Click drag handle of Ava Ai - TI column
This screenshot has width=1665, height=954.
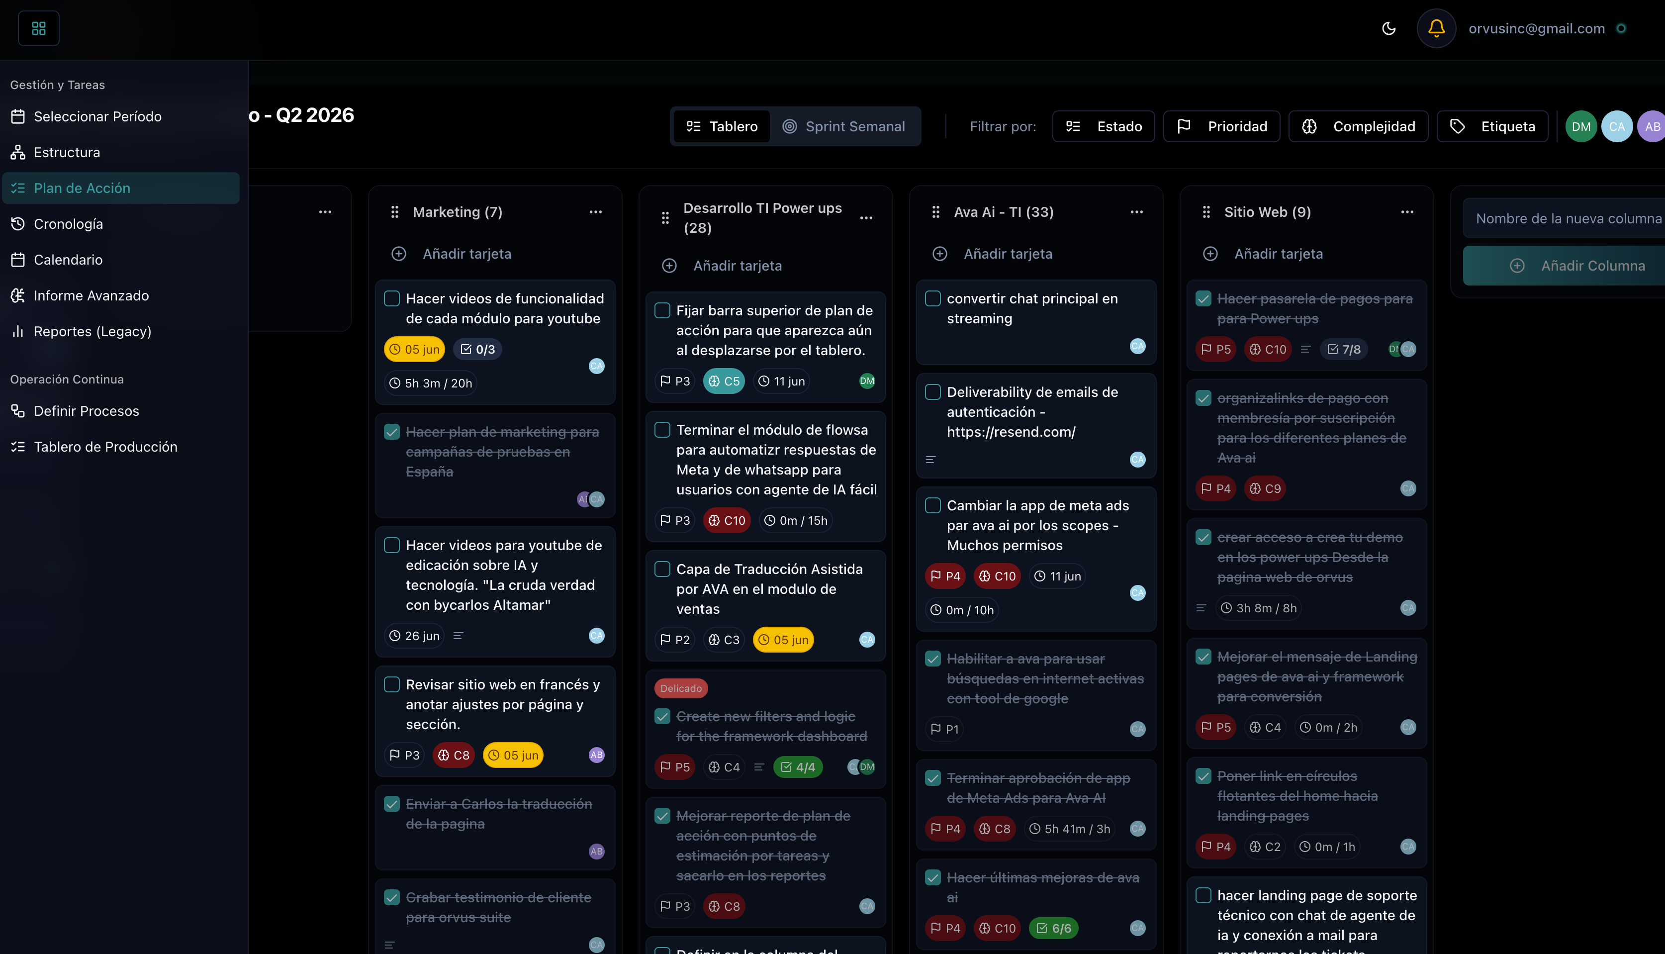[x=935, y=211]
